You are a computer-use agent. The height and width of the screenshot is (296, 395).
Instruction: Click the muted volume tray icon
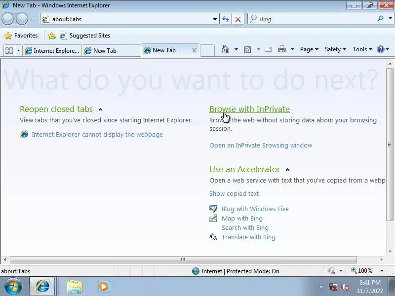coord(345,287)
